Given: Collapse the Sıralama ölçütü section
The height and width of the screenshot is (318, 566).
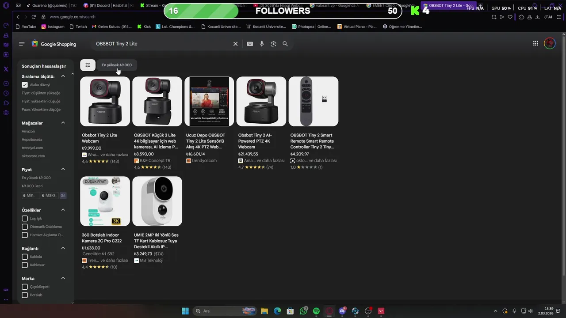Looking at the screenshot, I should pos(63,76).
